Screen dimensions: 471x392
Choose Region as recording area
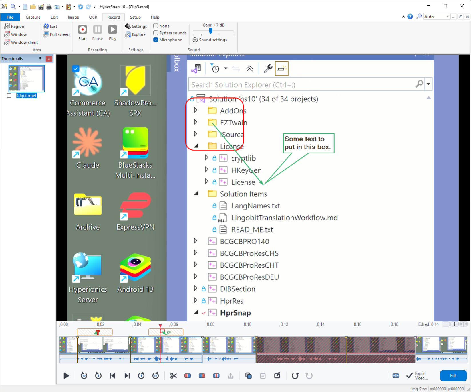[14, 26]
